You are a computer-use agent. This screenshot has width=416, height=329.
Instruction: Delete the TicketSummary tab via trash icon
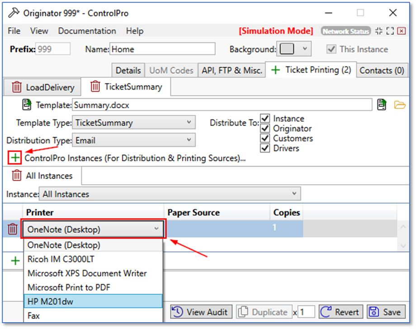pos(95,86)
